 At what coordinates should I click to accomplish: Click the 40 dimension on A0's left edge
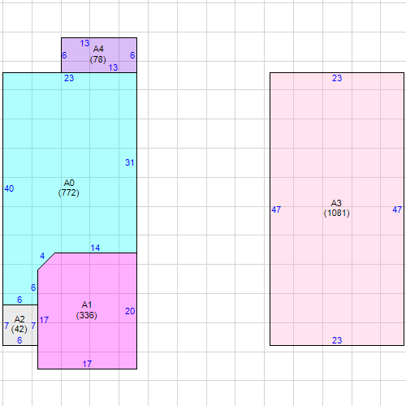[9, 188]
